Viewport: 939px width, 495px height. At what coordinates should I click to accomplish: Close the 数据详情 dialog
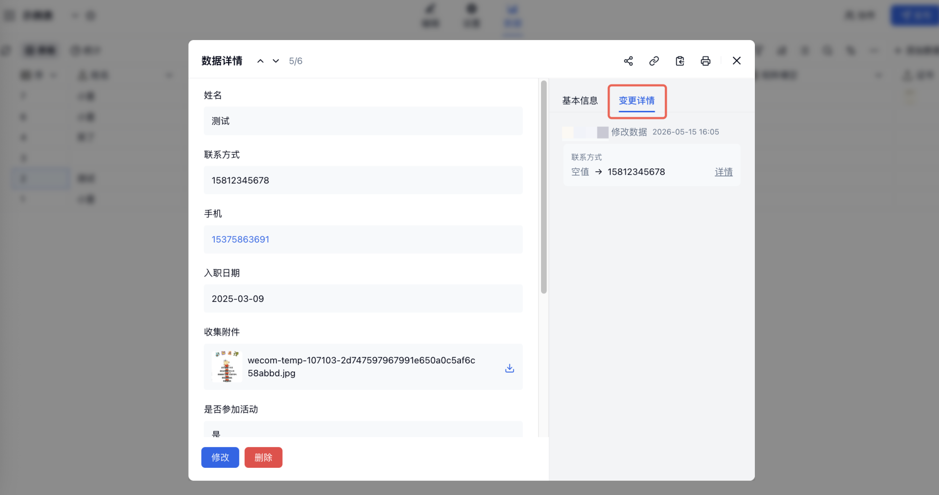coord(737,60)
